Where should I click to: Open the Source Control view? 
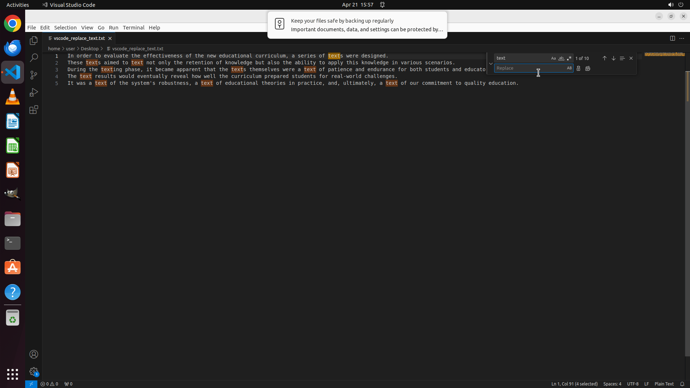(34, 75)
